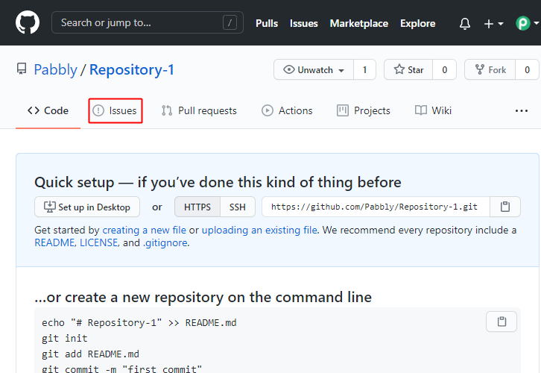Click the eye icon in Unwatch button
541x373 pixels.
[x=289, y=70]
